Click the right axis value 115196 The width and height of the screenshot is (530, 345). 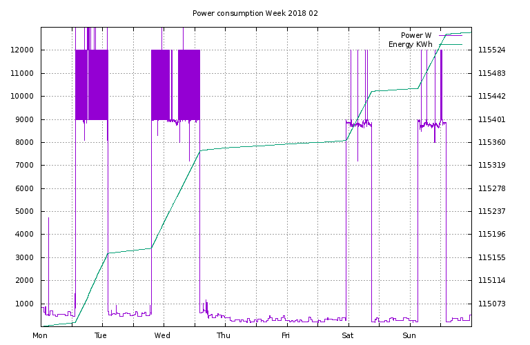coord(492,234)
